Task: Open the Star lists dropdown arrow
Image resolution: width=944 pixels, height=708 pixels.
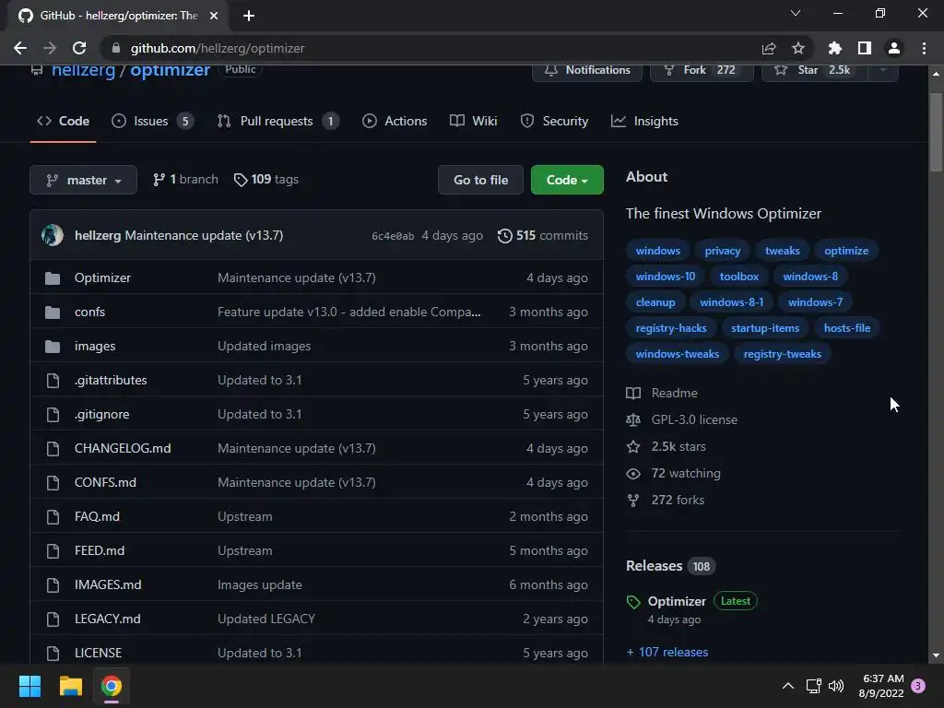Action: pyautogui.click(x=883, y=71)
